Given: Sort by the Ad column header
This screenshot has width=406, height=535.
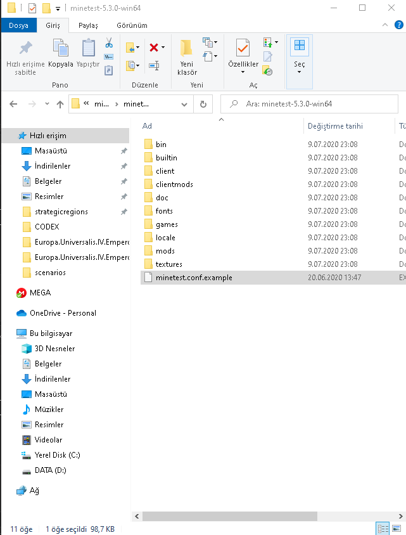Looking at the screenshot, I should click(222, 126).
